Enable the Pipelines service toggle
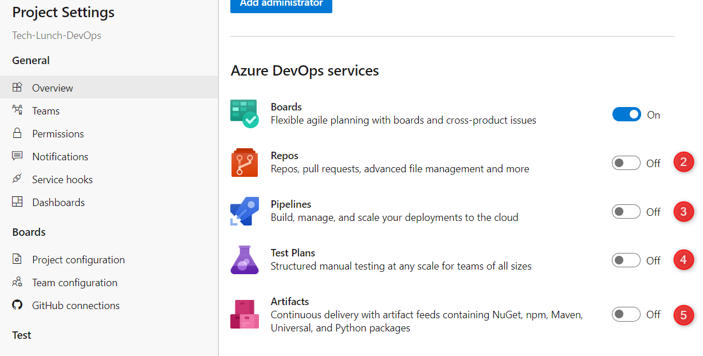The image size is (703, 356). point(626,212)
